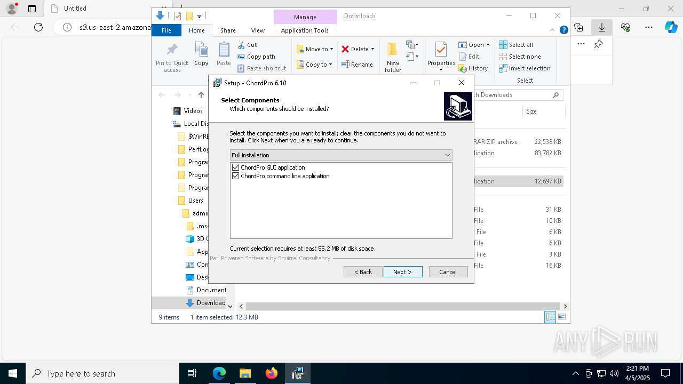Click New folder icon
The image size is (683, 384).
pyautogui.click(x=392, y=50)
